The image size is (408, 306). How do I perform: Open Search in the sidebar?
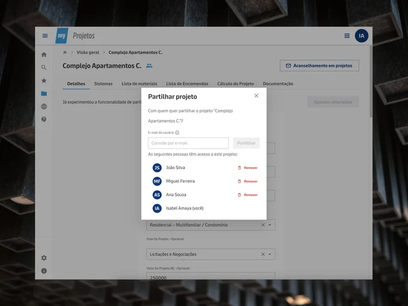click(44, 68)
